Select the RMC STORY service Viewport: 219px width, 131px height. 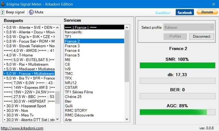click(94, 111)
